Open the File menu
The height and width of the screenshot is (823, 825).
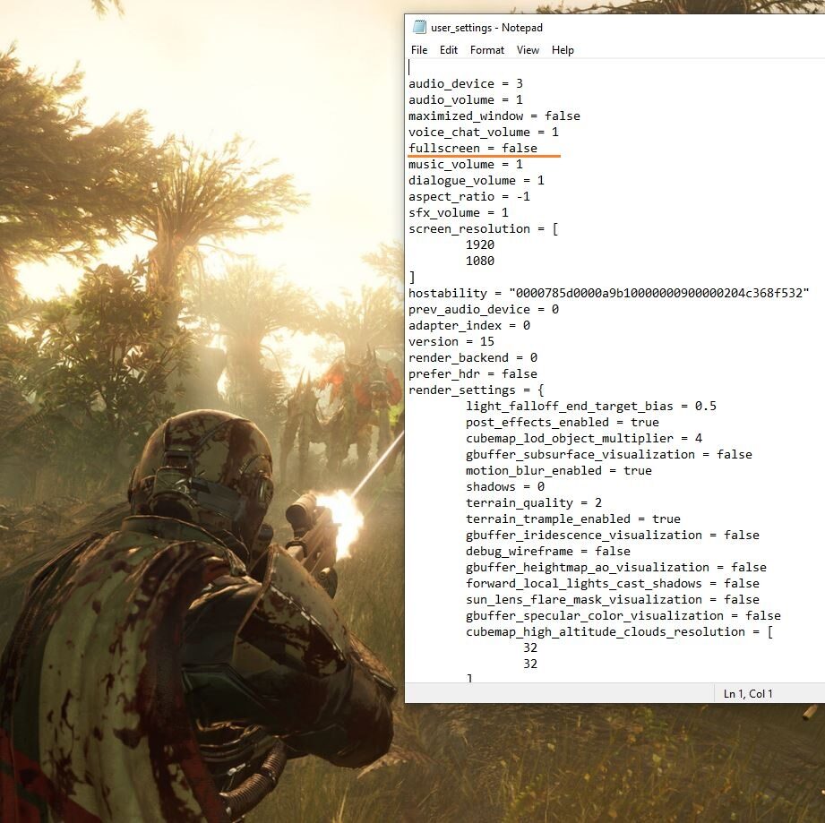419,50
